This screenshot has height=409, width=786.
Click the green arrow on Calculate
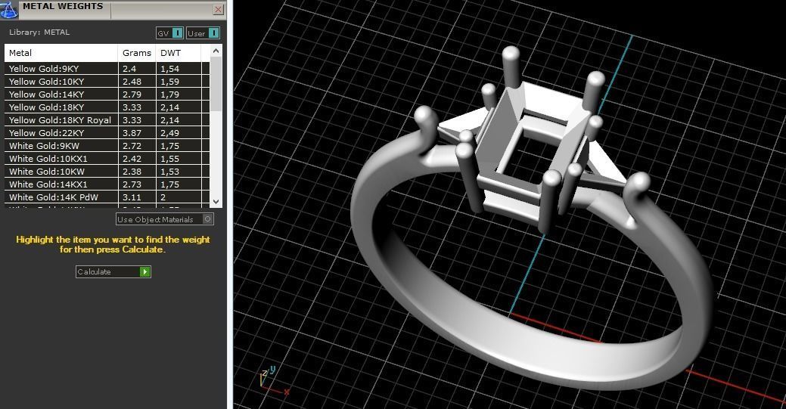pyautogui.click(x=144, y=271)
